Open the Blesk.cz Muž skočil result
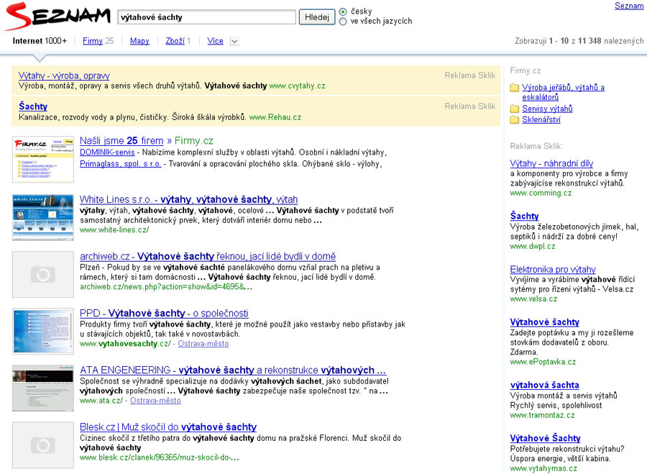 (x=168, y=427)
